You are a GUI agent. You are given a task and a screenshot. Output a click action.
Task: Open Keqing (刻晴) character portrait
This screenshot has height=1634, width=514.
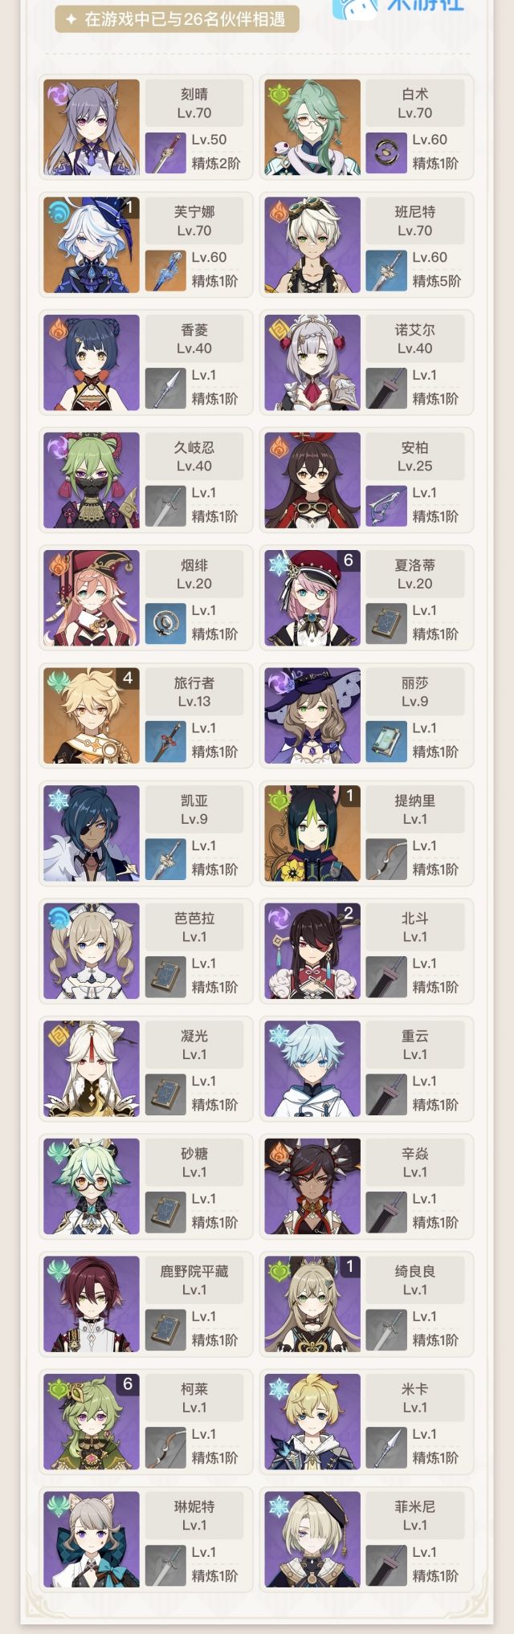(x=92, y=127)
